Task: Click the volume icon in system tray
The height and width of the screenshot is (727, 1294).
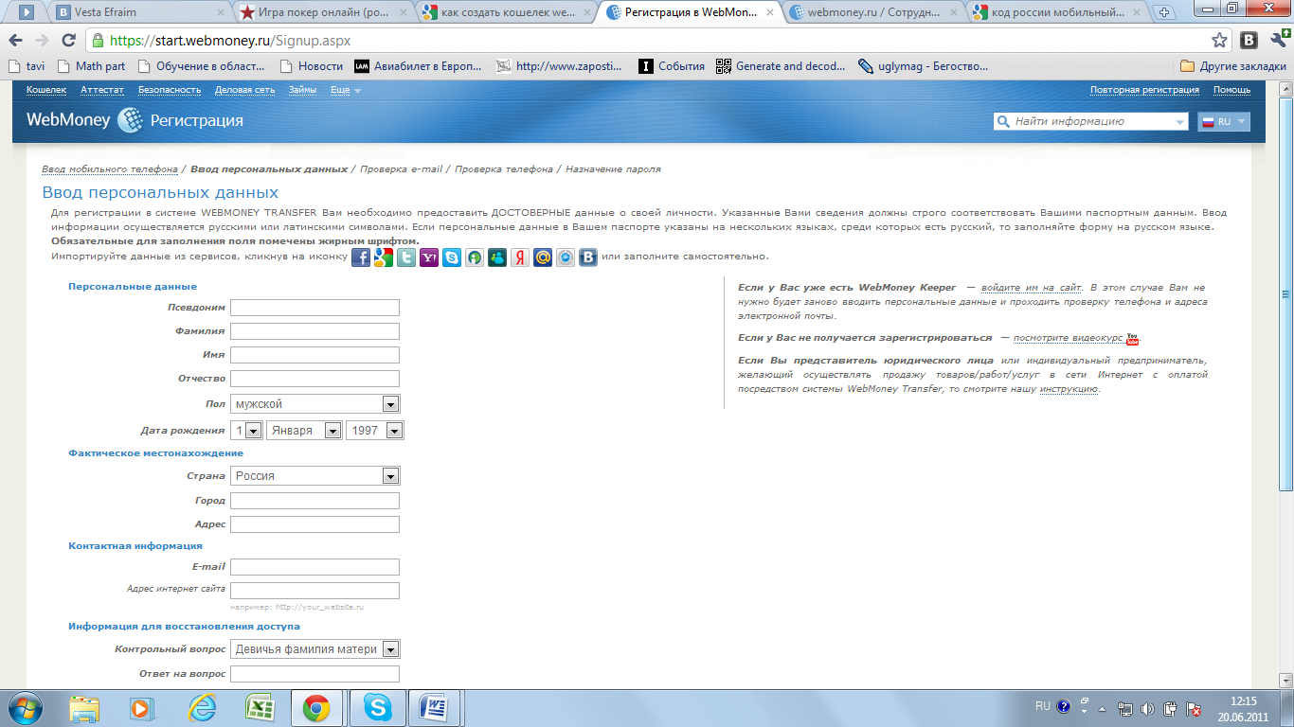Action: point(1148,708)
